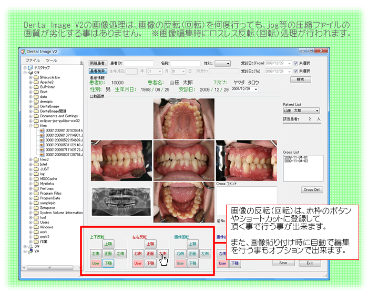Click 左側 in the 画像回転 group
Image resolution: width=368 pixels, height=292 pixels.
click(x=205, y=254)
